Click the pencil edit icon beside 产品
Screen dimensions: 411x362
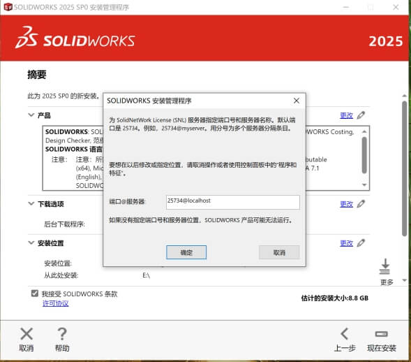click(361, 115)
